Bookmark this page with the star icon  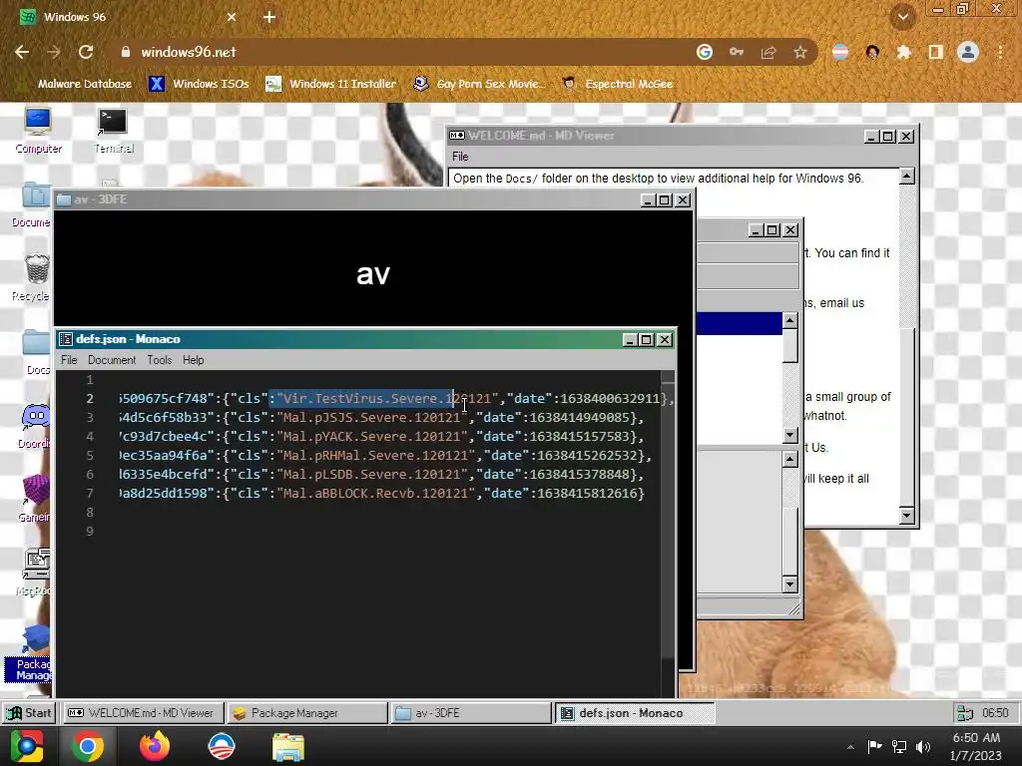[800, 52]
